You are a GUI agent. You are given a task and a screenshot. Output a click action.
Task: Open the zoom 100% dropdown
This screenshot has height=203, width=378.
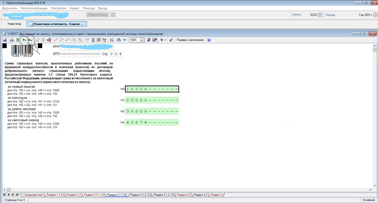pyautogui.click(x=142, y=40)
